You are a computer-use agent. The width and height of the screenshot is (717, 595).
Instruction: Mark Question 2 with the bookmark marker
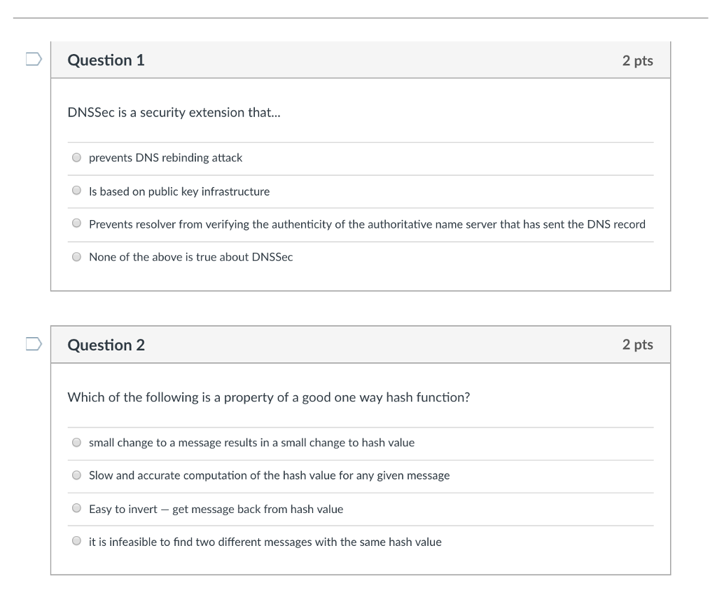(x=32, y=345)
